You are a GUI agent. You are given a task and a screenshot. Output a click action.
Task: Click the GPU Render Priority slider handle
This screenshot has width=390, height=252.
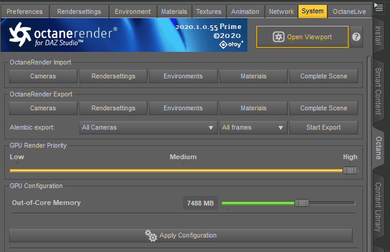(350, 170)
